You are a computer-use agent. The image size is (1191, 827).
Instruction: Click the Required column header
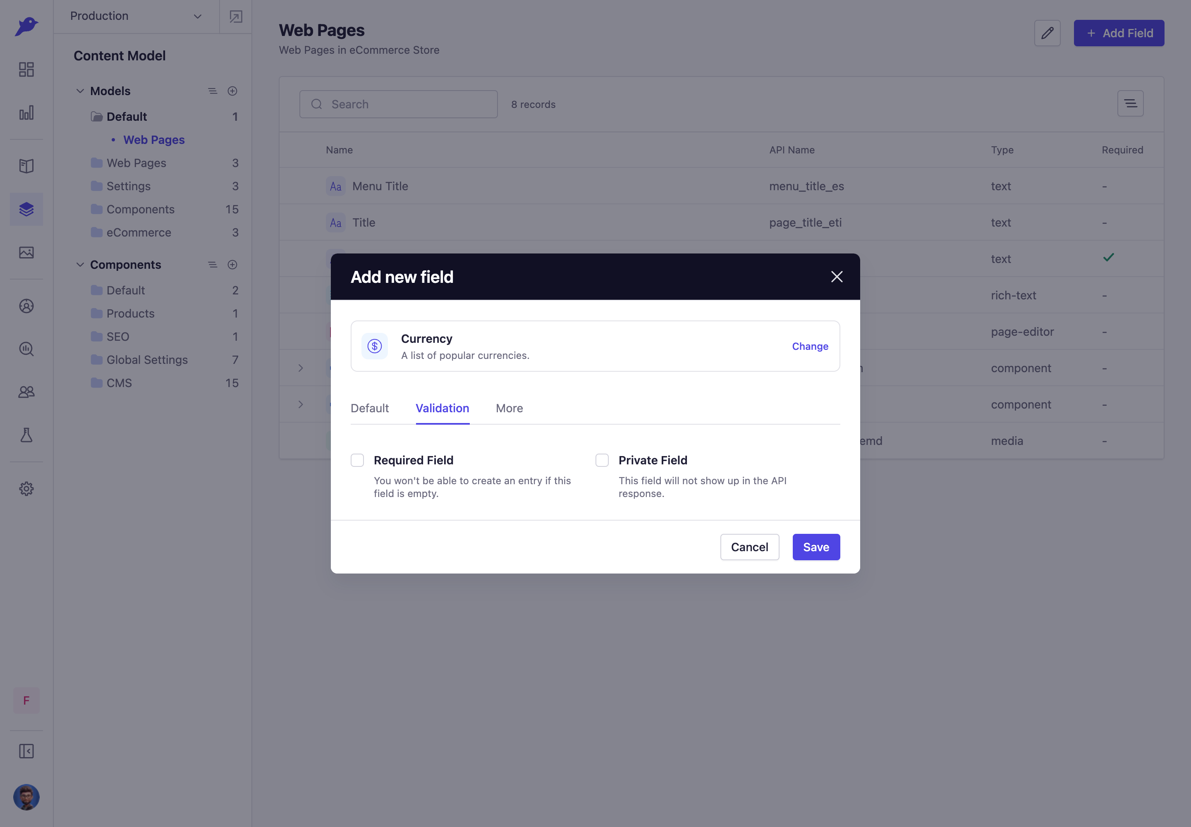pos(1122,150)
